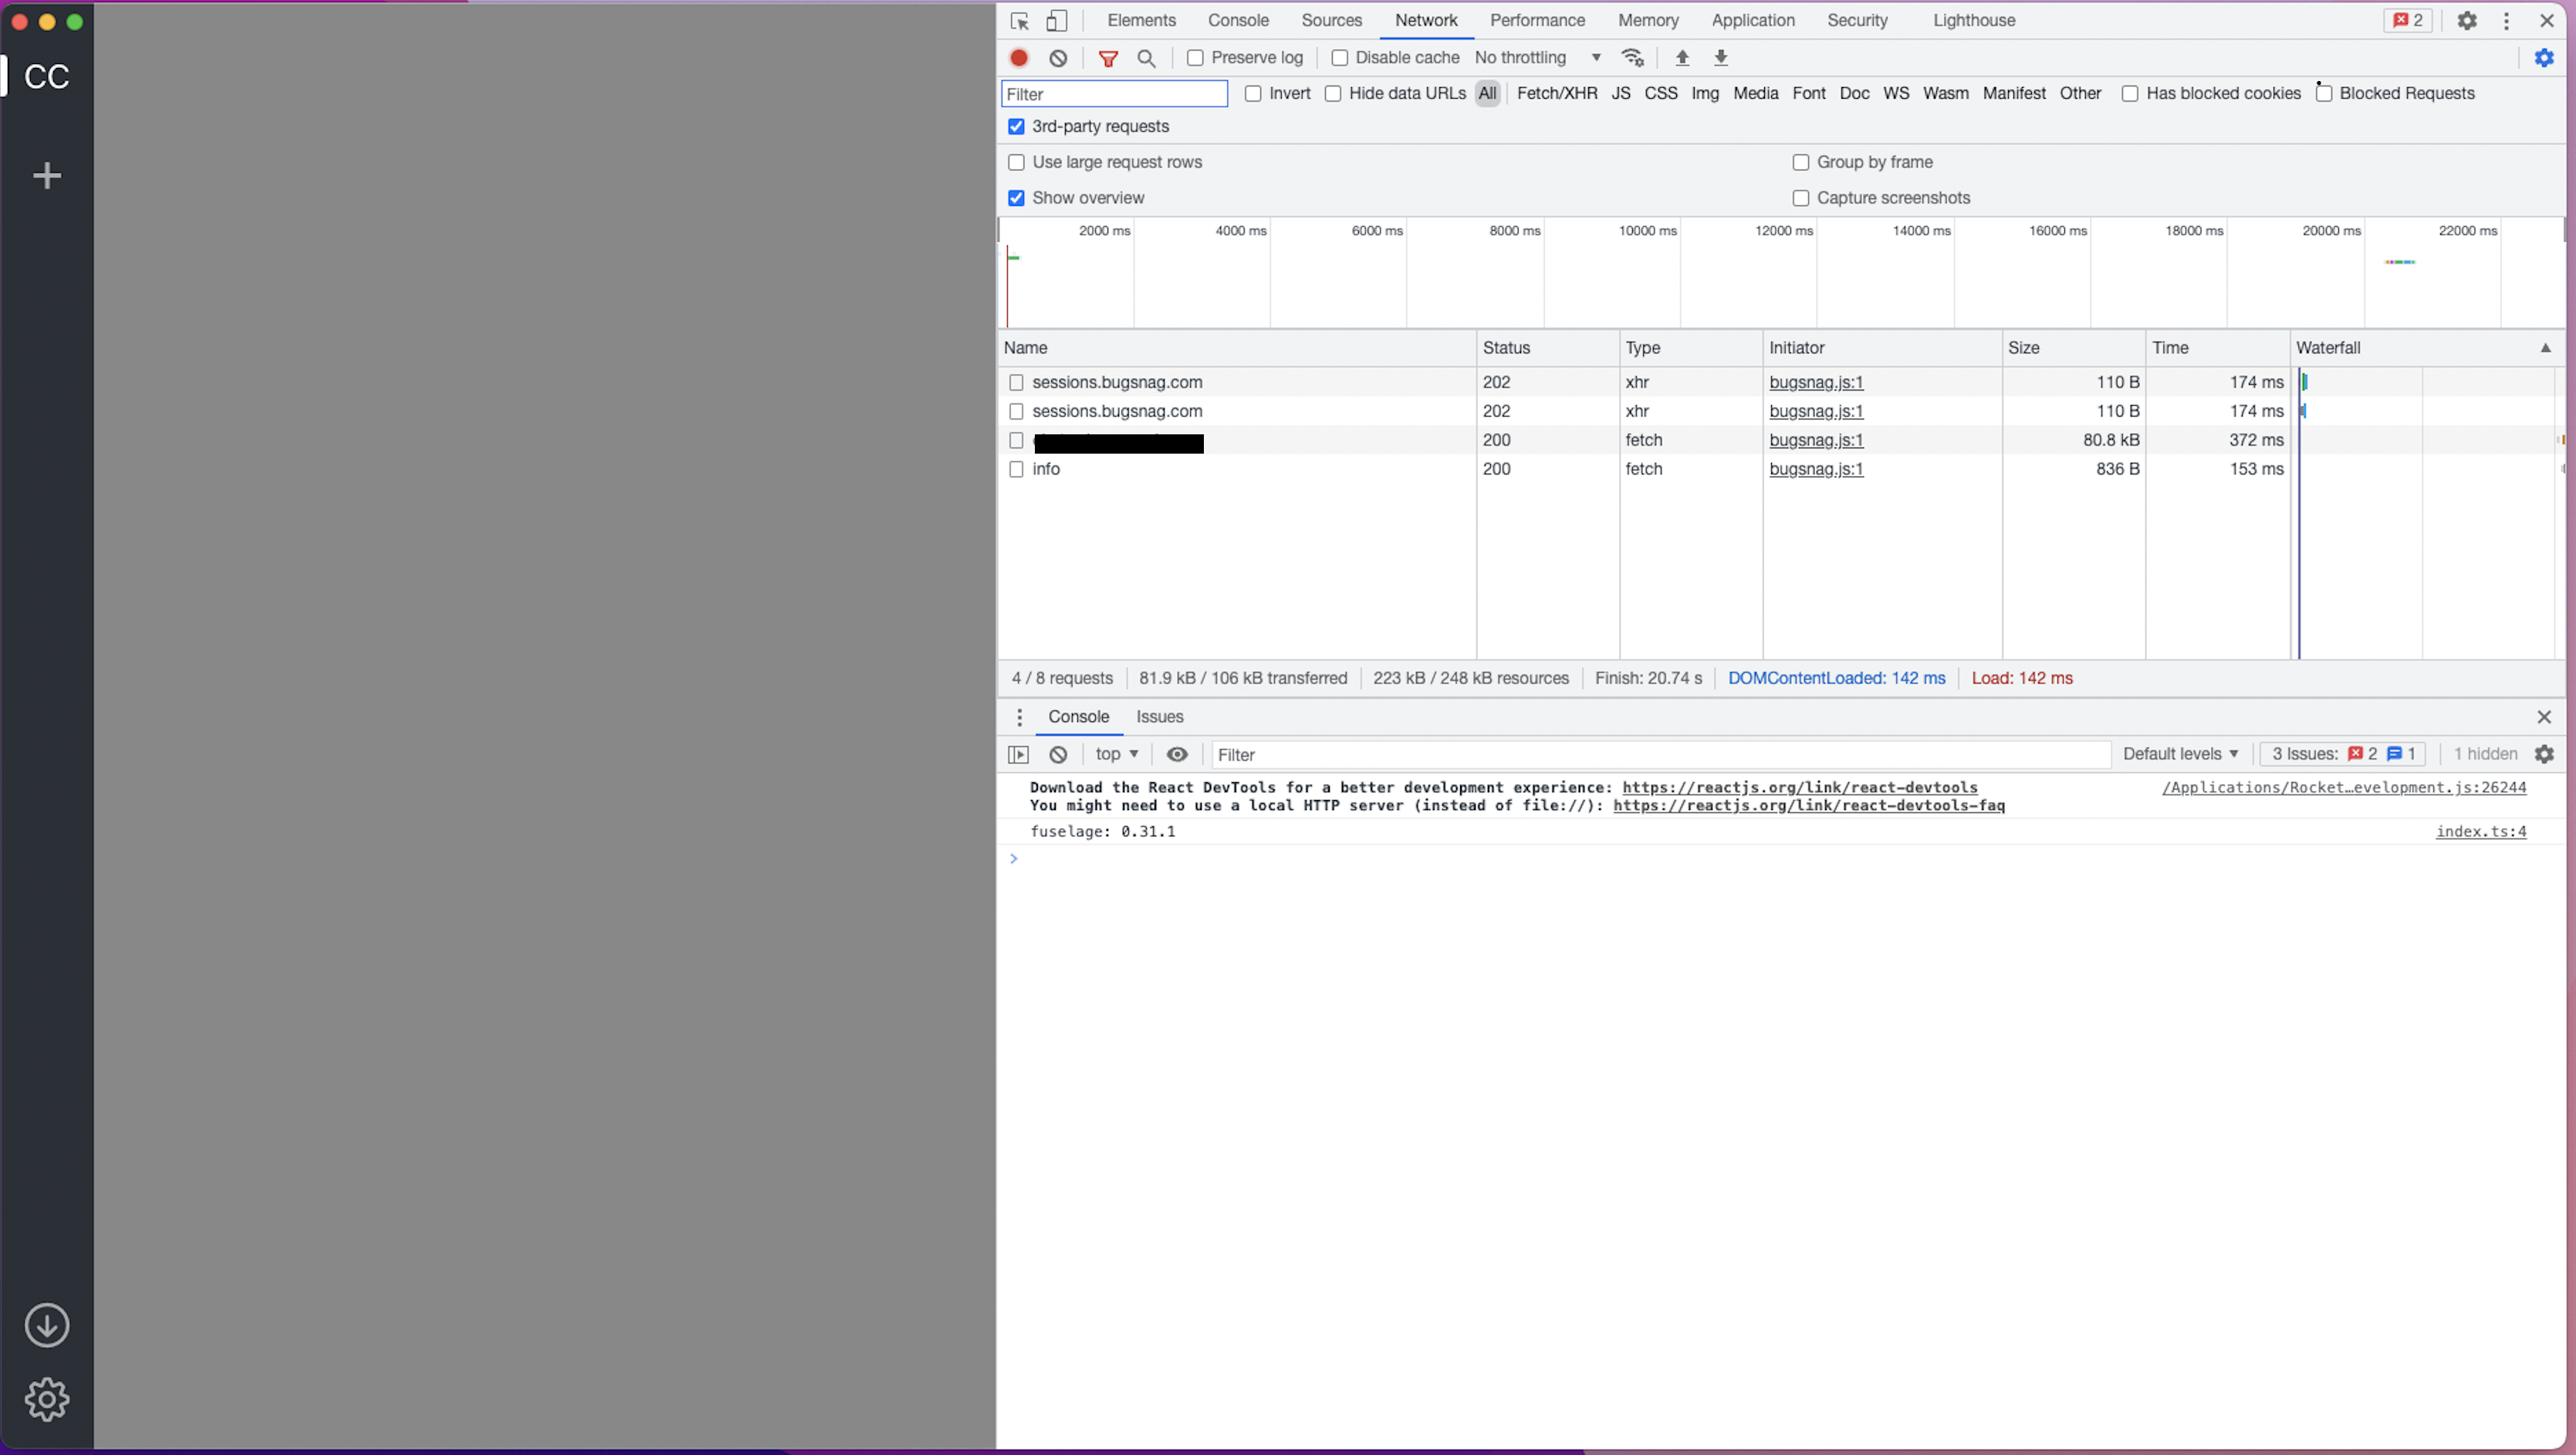This screenshot has width=2576, height=1455.
Task: Open bugsnag.js:1 initiator link
Action: click(1816, 382)
